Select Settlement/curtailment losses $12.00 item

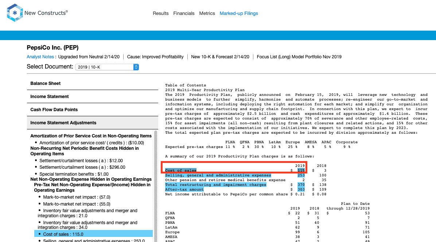[x=81, y=161]
